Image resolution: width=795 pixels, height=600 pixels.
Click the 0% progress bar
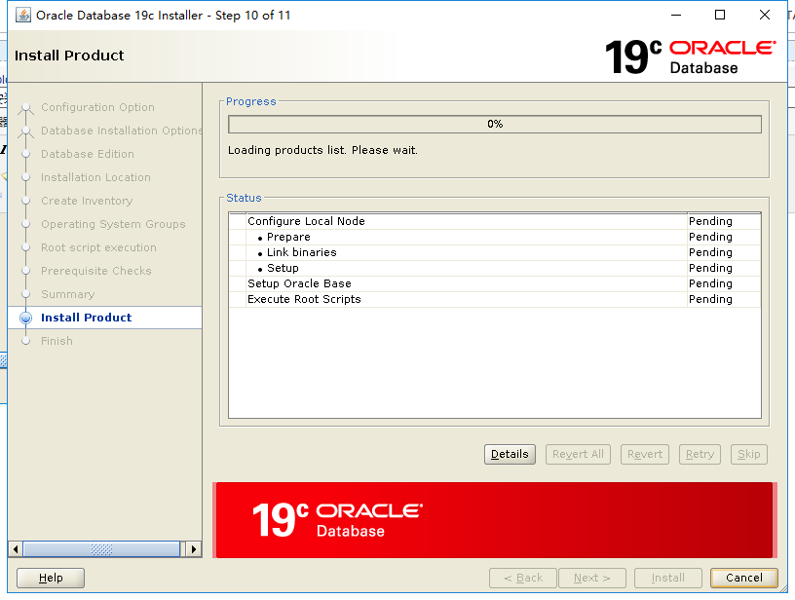point(495,124)
